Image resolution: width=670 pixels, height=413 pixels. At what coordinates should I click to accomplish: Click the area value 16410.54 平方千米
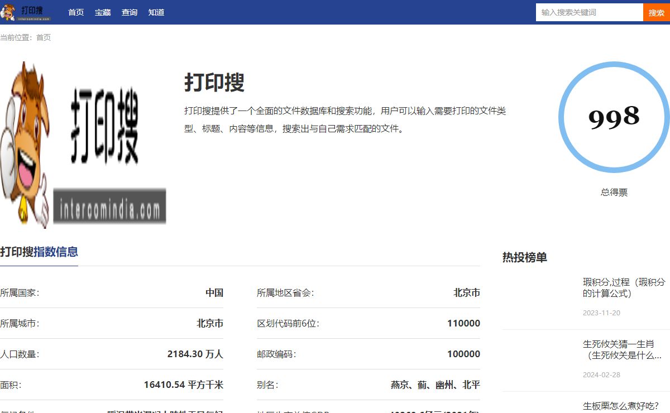pyautogui.click(x=184, y=385)
